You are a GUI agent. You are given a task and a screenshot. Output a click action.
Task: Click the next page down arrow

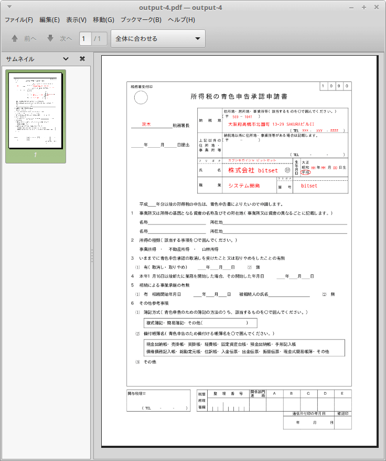(x=50, y=38)
